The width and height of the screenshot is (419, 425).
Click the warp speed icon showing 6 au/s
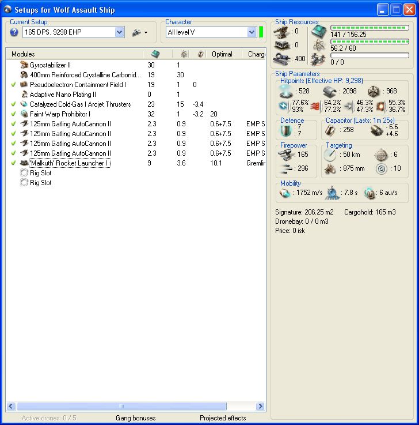pyautogui.click(x=370, y=193)
